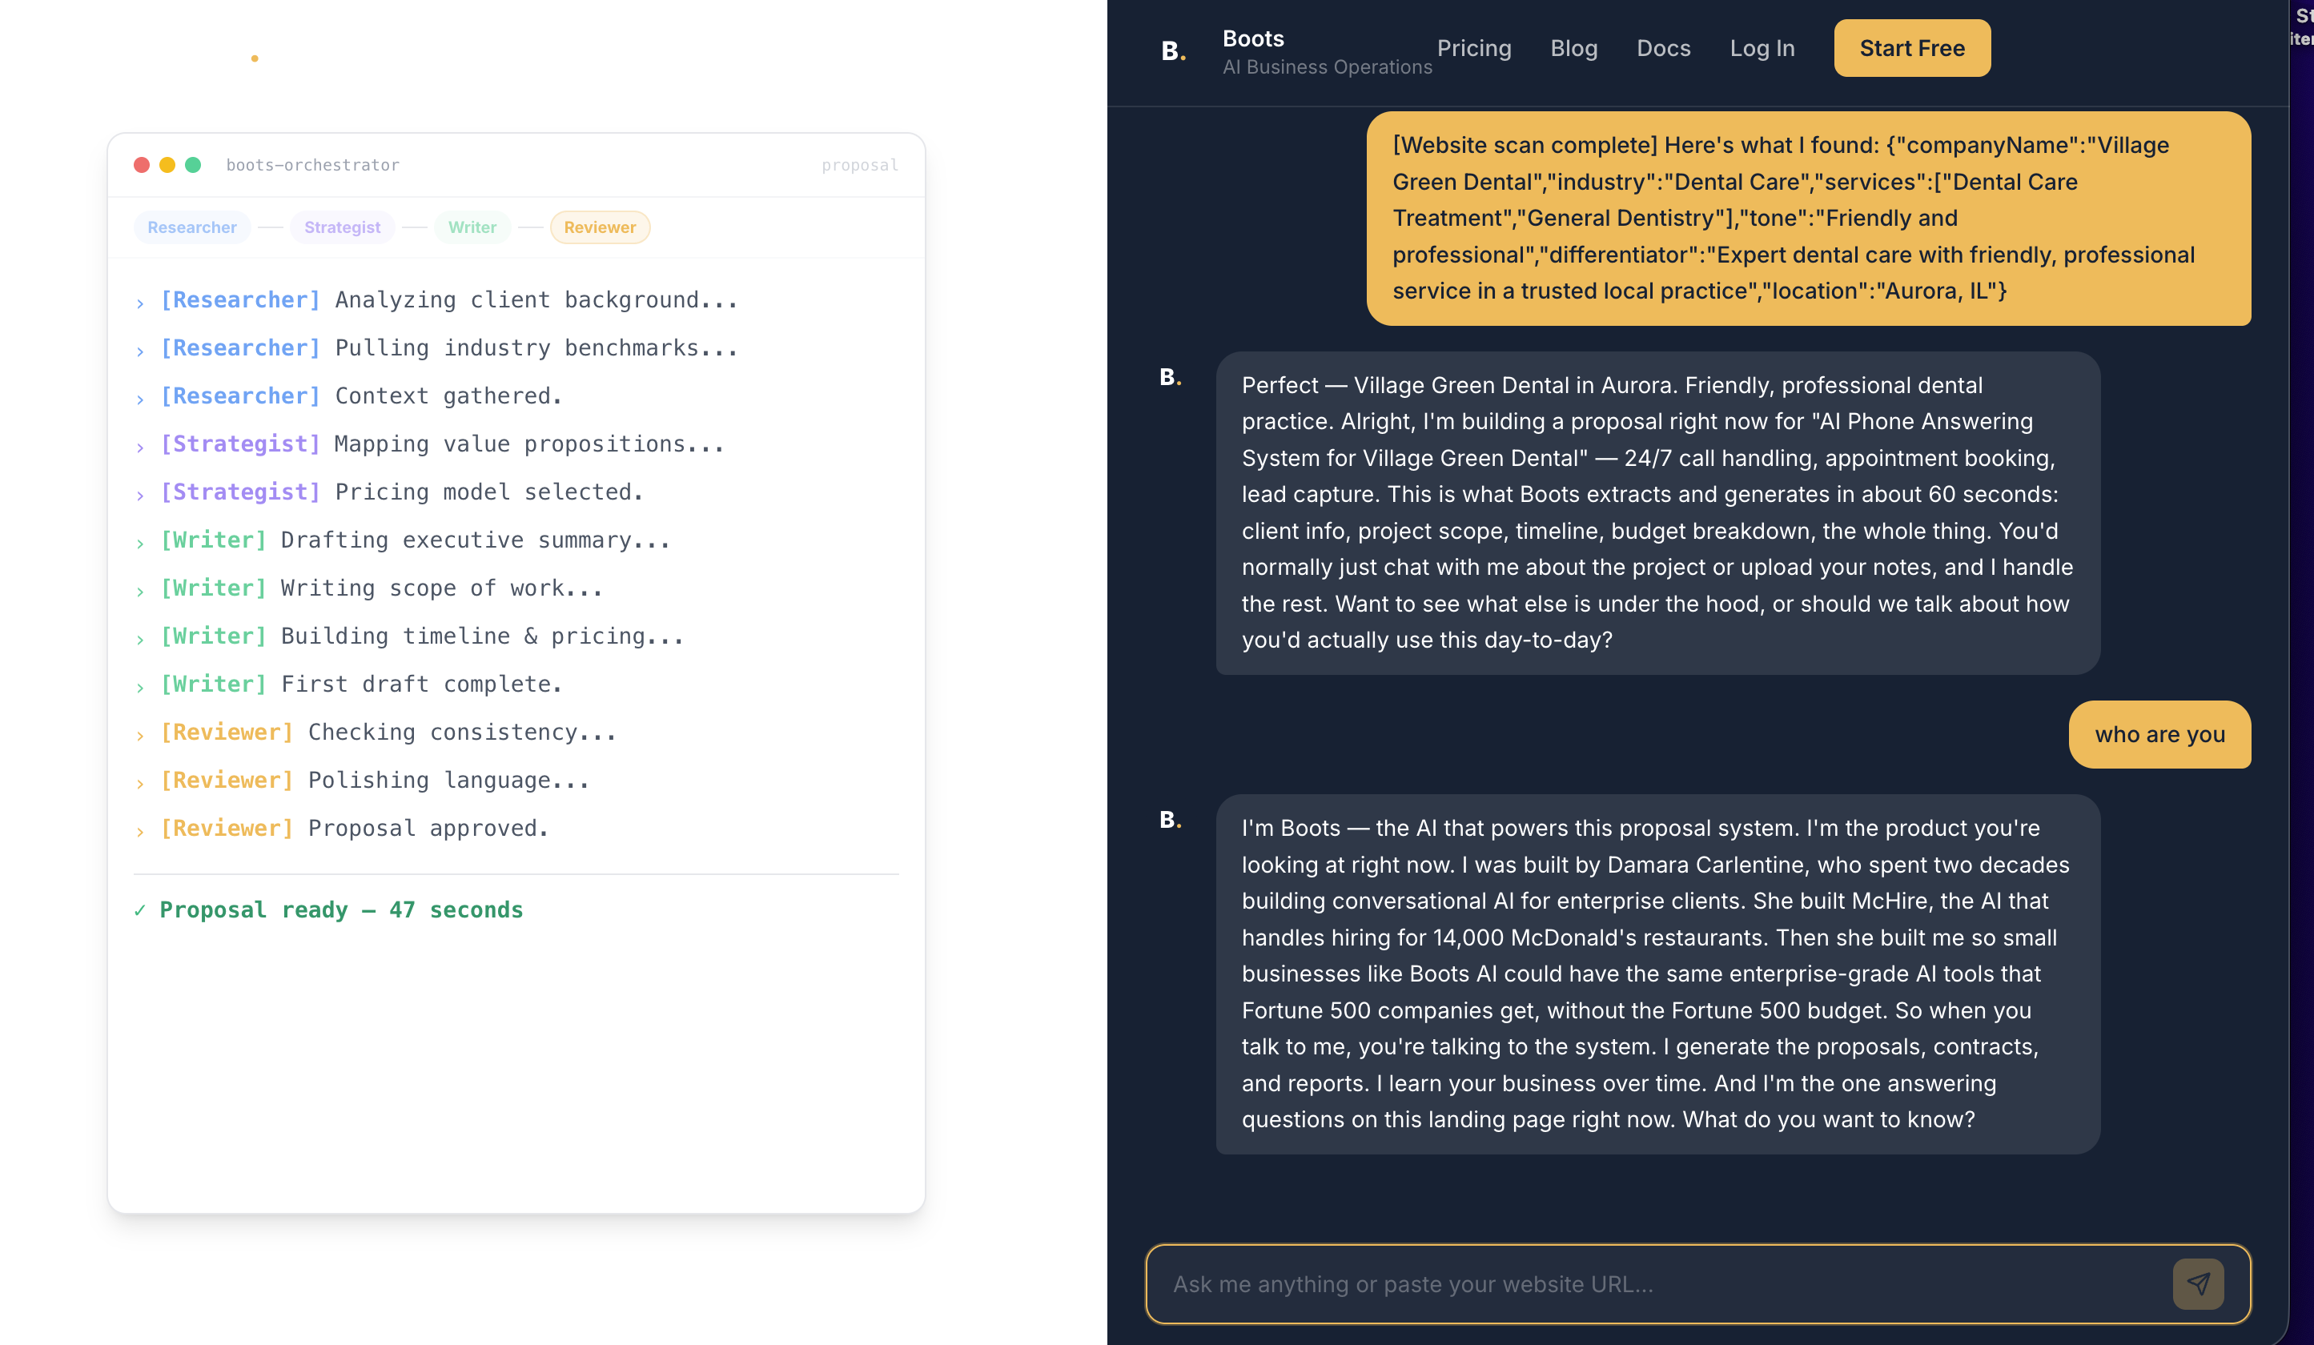Open the Docs page
This screenshot has width=2314, height=1345.
pos(1663,48)
